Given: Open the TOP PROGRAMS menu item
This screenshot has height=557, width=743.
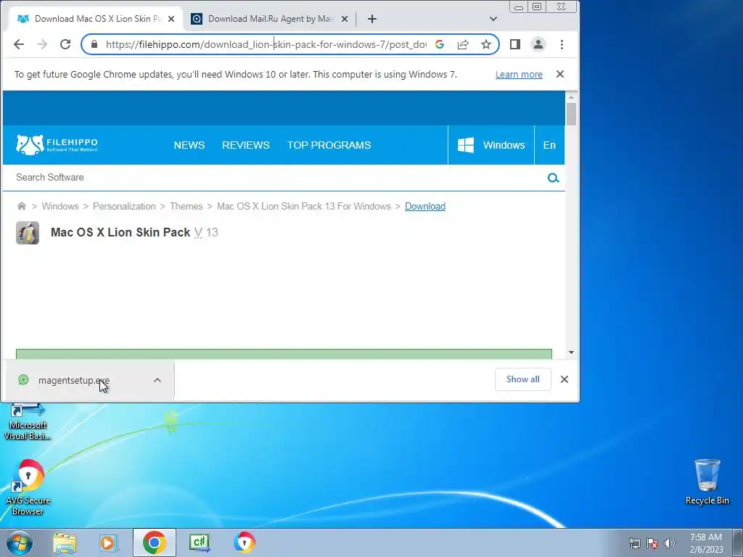Looking at the screenshot, I should [329, 145].
